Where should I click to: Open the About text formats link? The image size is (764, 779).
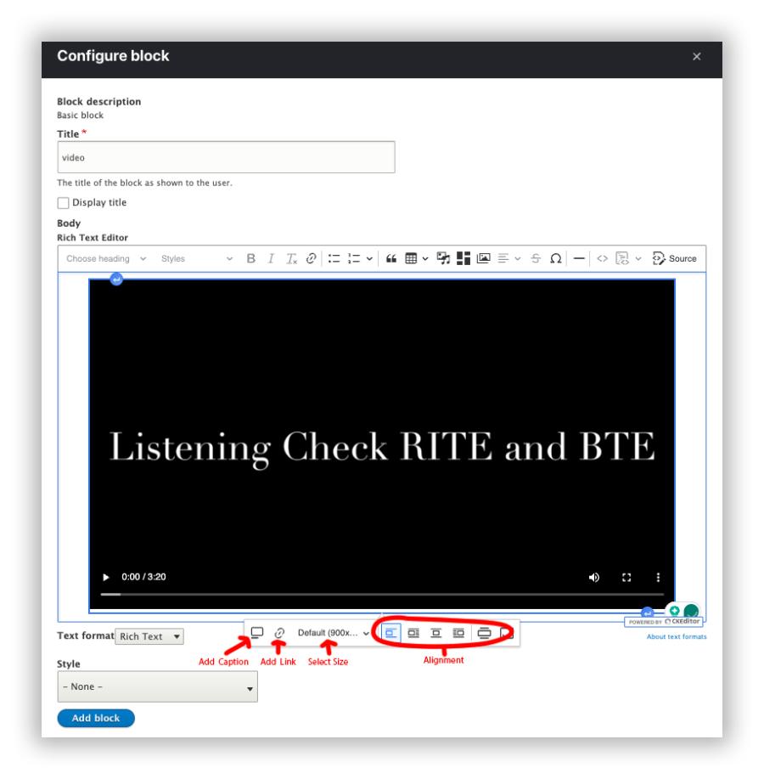[676, 637]
